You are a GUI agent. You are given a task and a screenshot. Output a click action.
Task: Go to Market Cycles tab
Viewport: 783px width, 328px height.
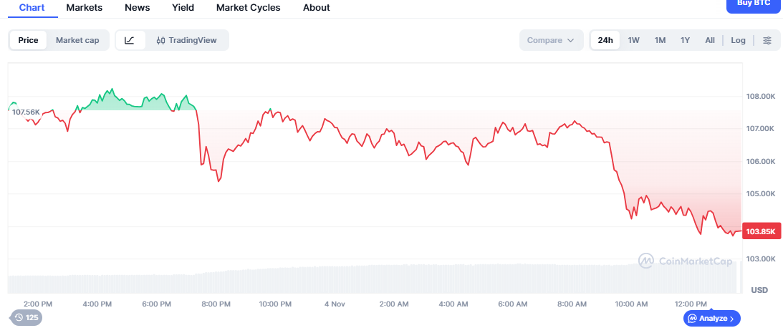pos(249,8)
